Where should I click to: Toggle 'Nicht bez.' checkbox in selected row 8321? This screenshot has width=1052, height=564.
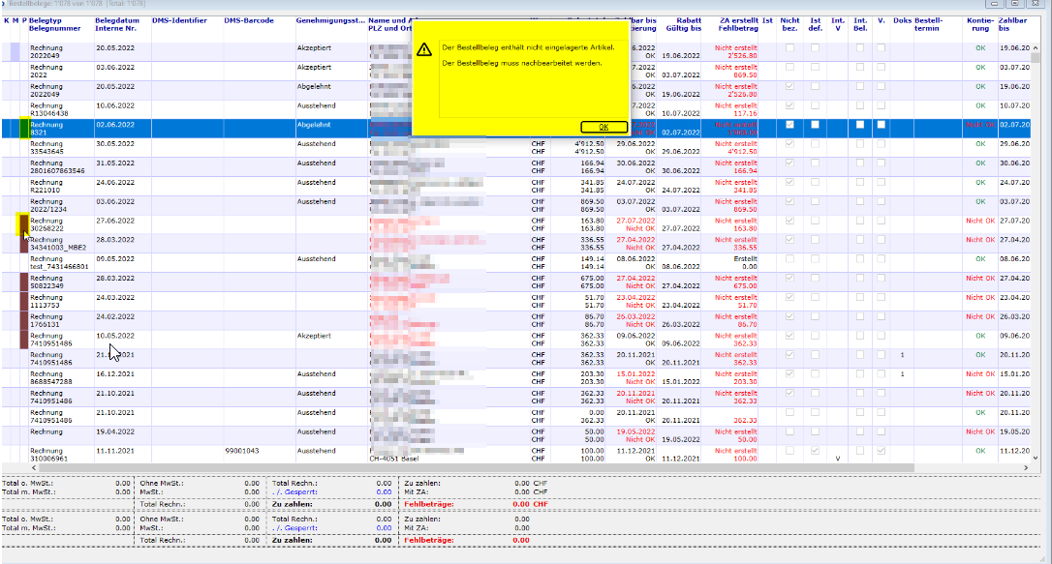(790, 125)
